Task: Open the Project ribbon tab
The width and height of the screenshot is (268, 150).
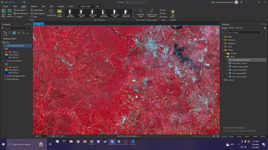Action: coord(5,6)
